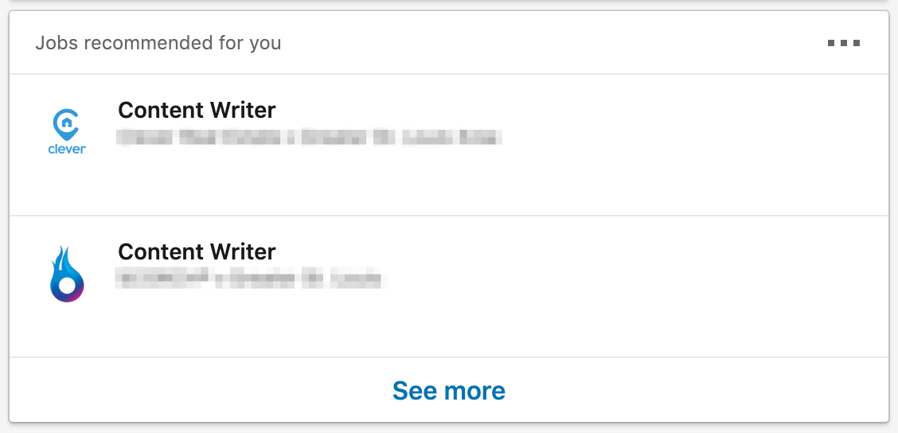
Task: Click the Clever company logo
Action: coord(67,131)
